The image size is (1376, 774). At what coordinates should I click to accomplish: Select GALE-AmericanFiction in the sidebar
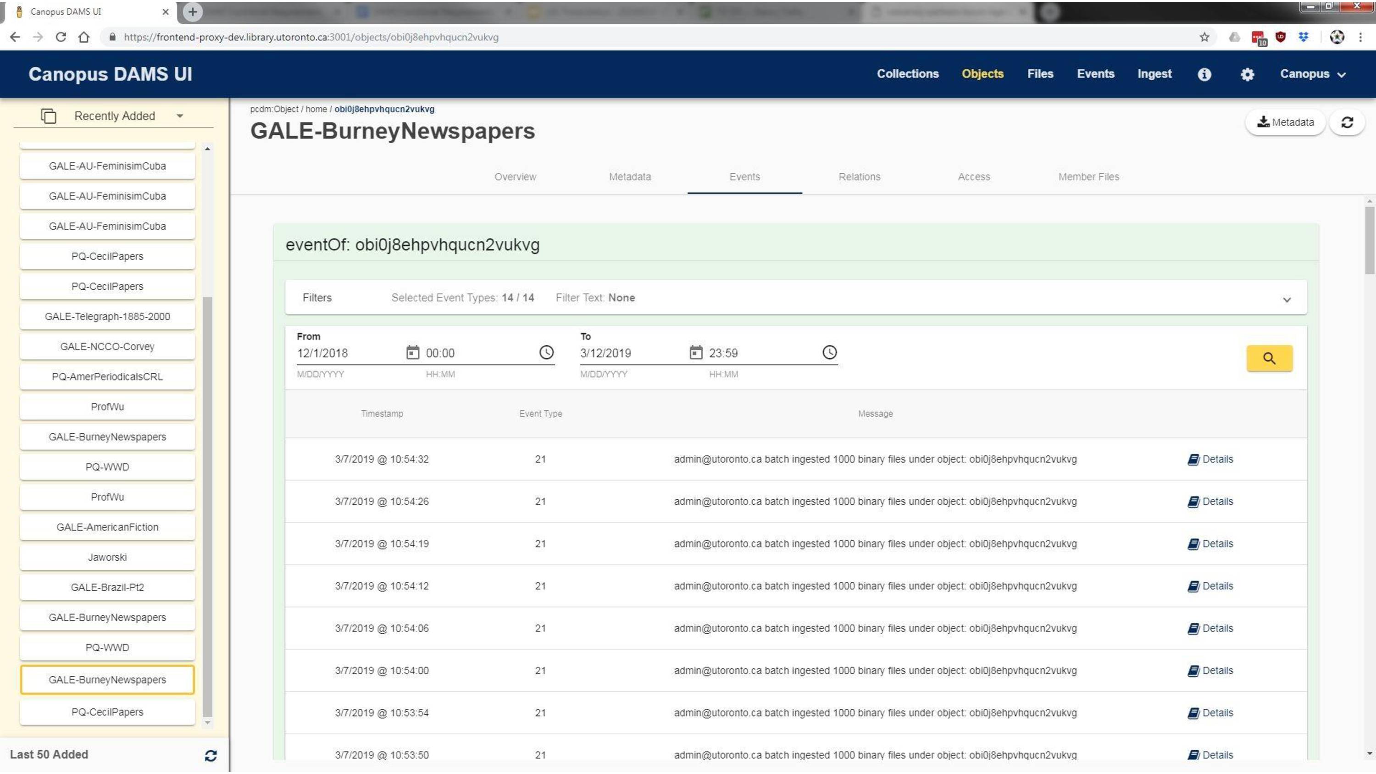(x=107, y=527)
